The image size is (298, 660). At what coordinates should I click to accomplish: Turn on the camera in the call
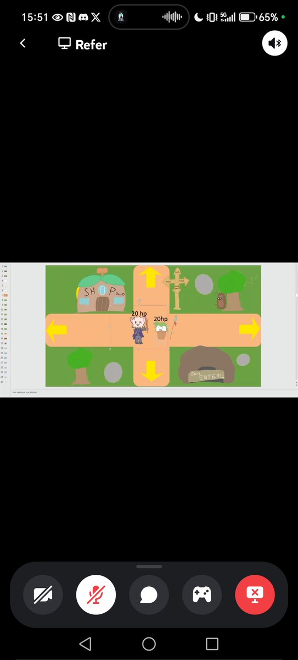coord(43,595)
